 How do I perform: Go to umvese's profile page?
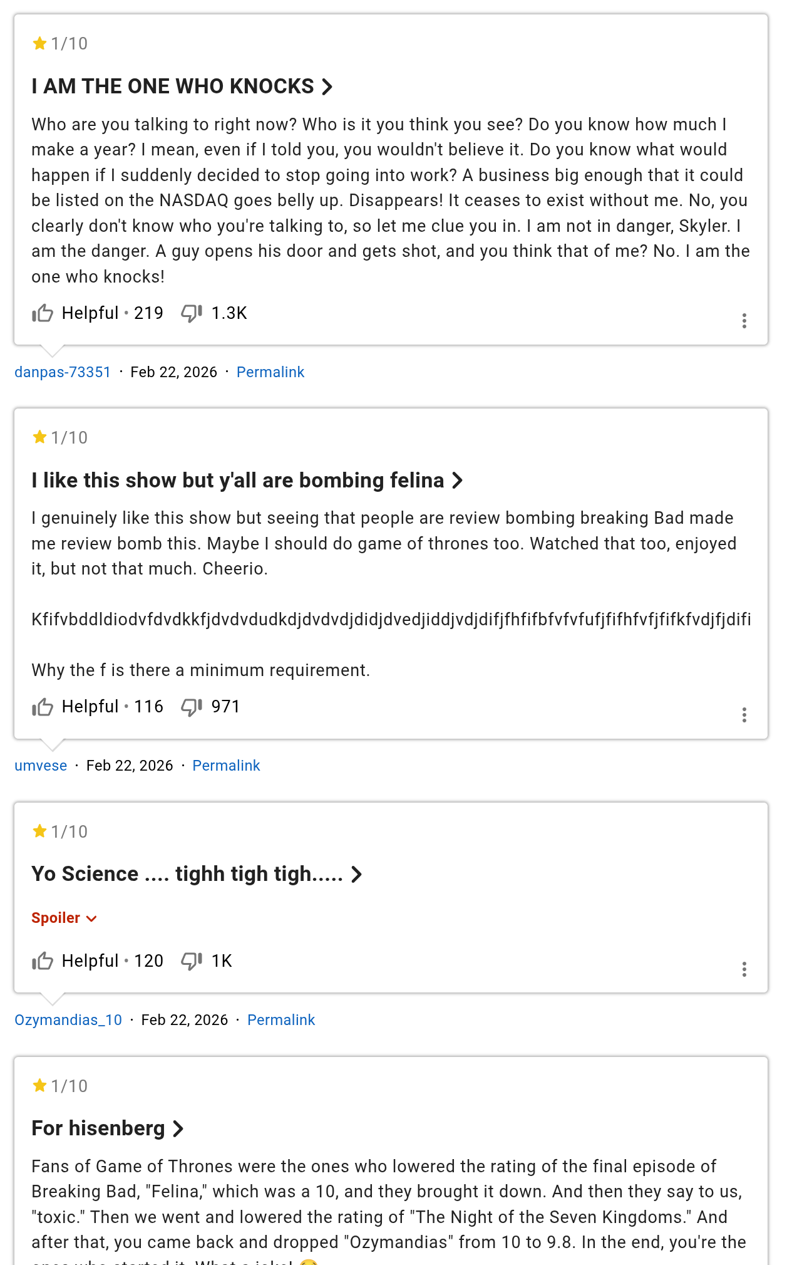(41, 766)
